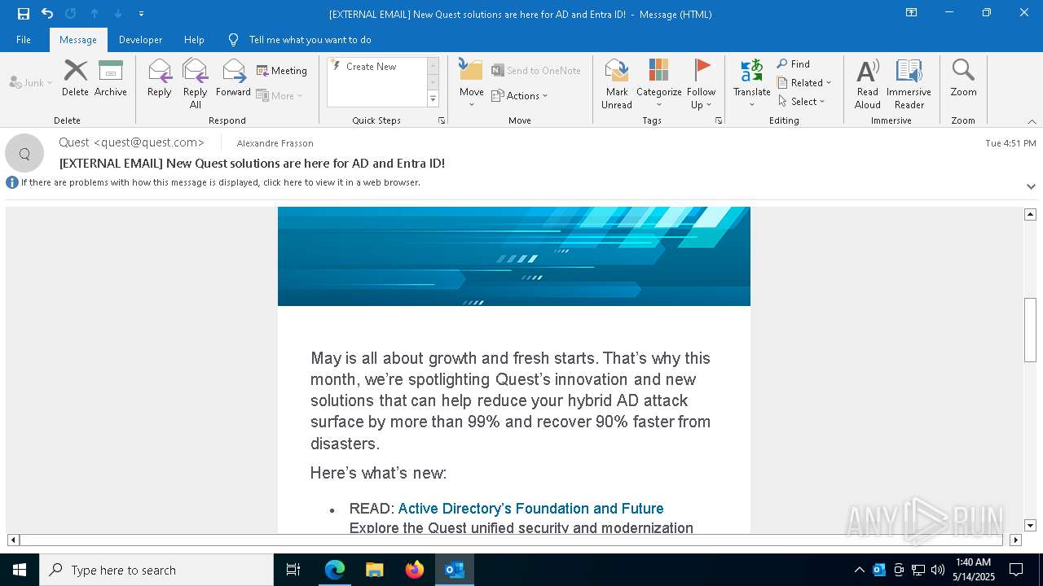
Task: Show hidden system tray icons
Action: pos(859,570)
